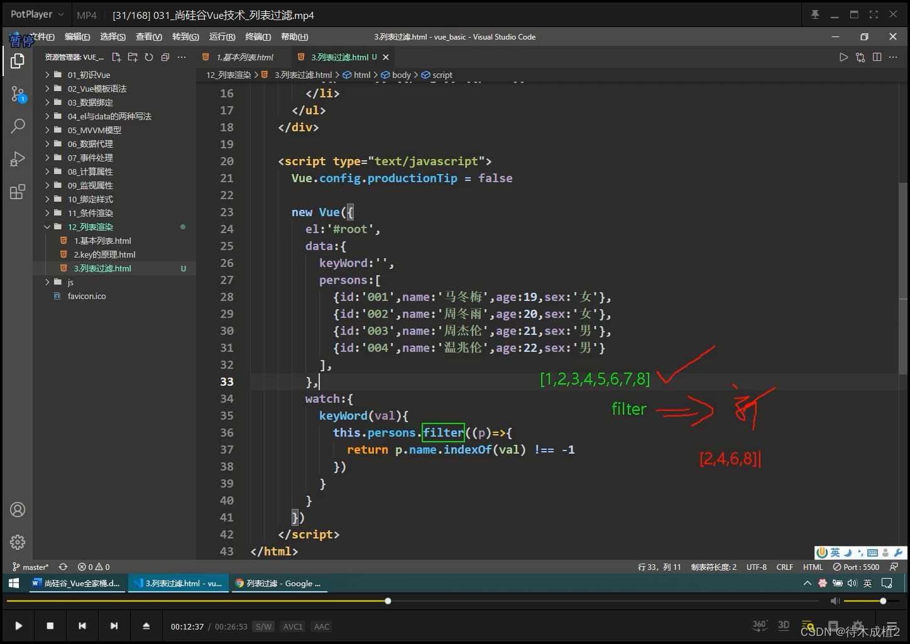Click the 制表符长度: 2 indentation setting
The width and height of the screenshot is (910, 644).
pos(714,567)
